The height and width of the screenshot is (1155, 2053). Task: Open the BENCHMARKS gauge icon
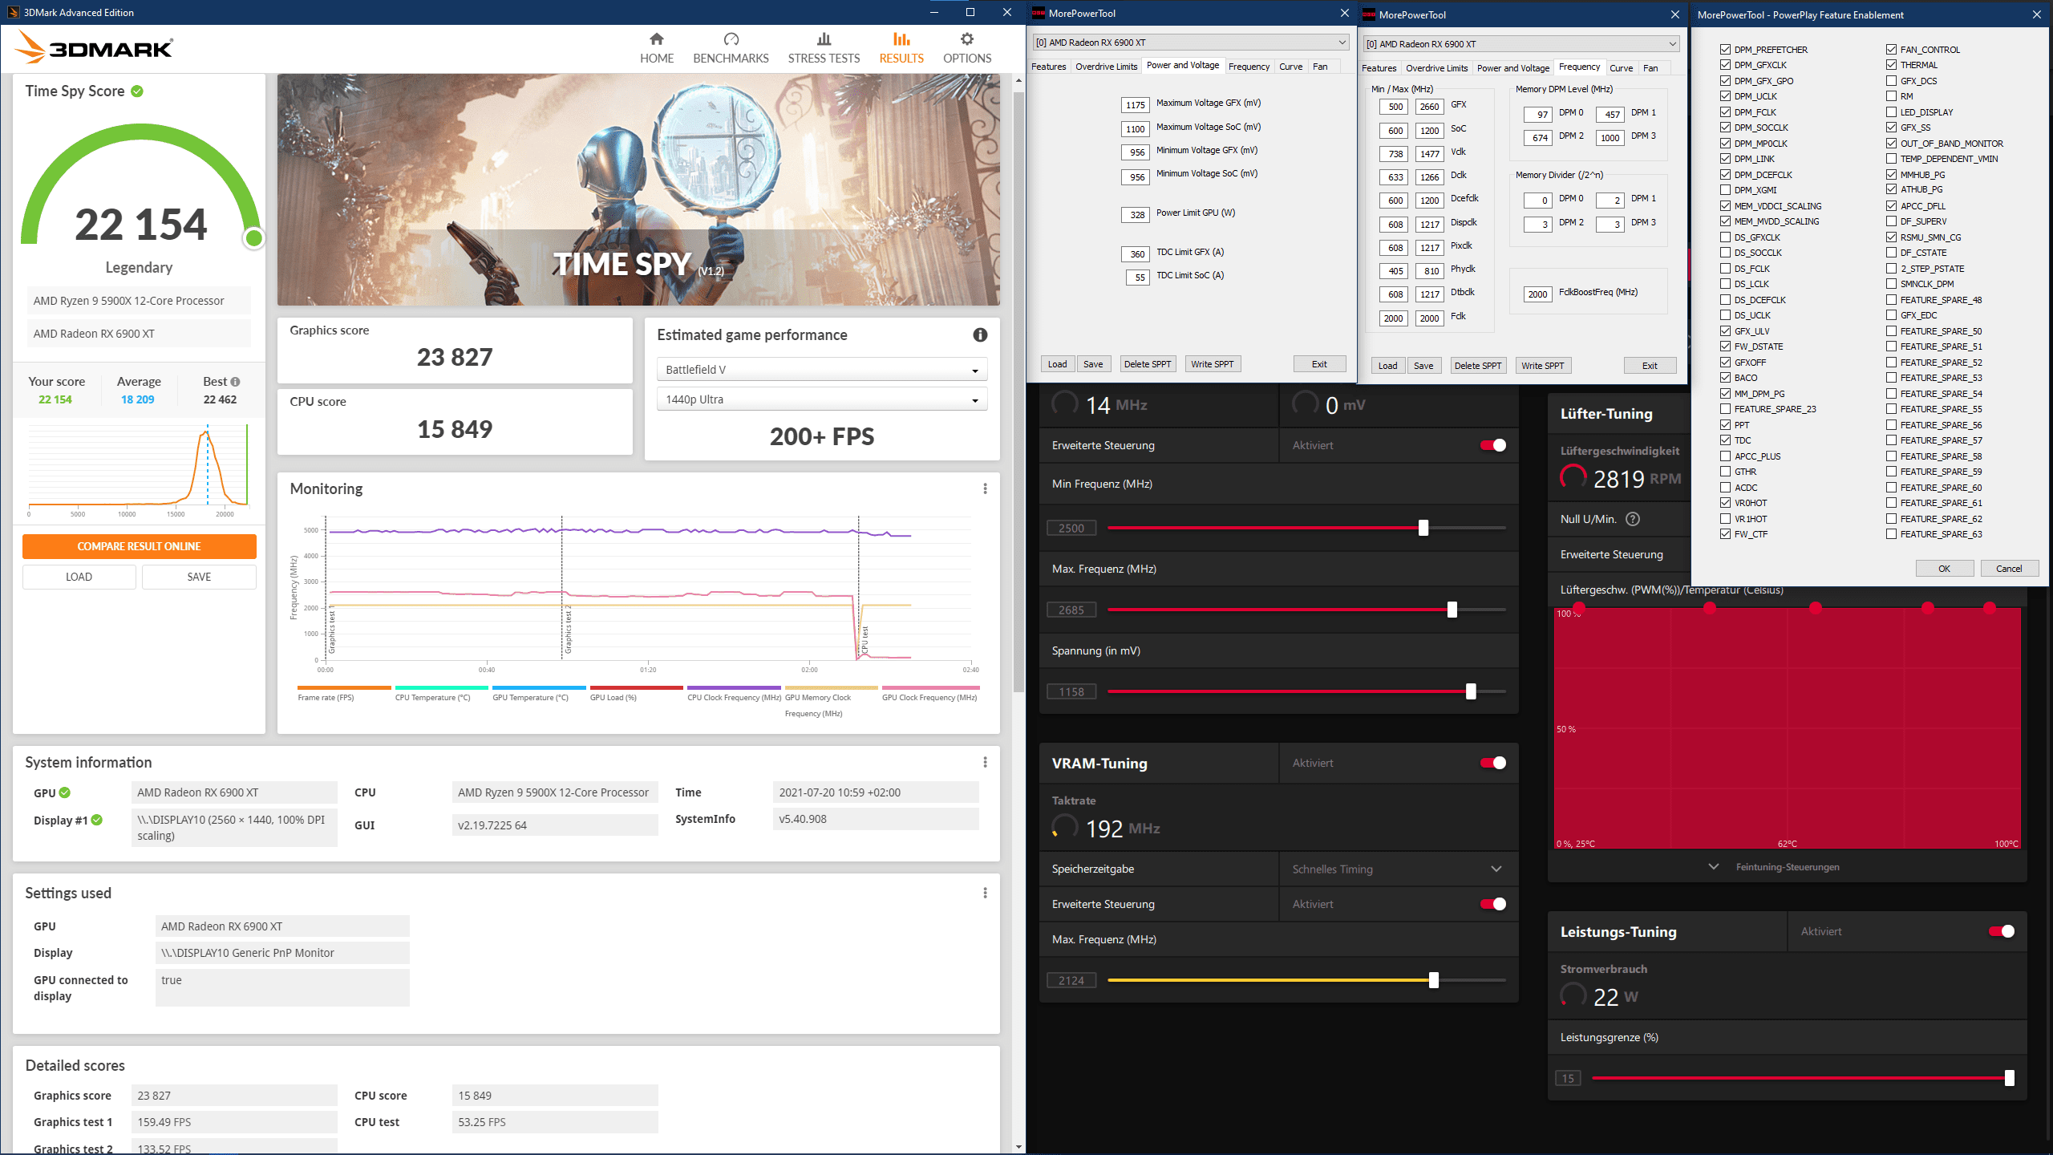[731, 39]
